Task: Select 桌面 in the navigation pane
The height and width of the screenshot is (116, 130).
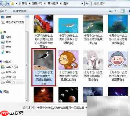Action: (6, 17)
